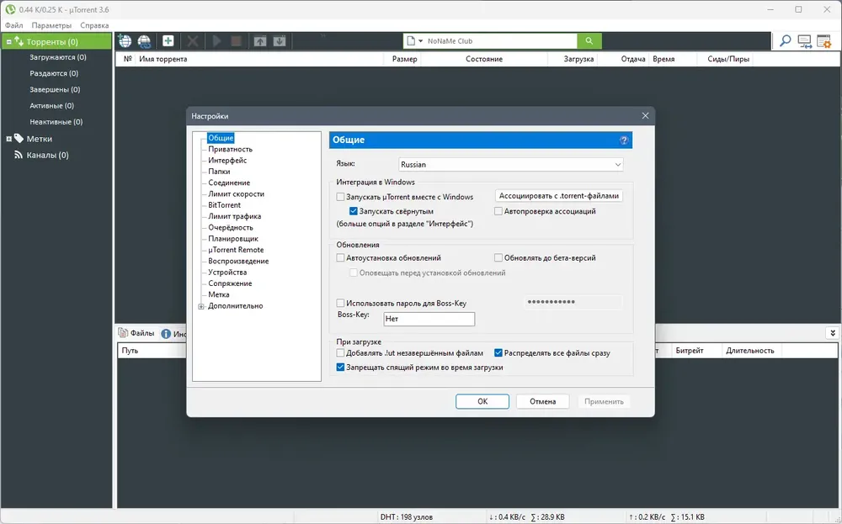Select Папки in settings tree
The height and width of the screenshot is (524, 842).
click(219, 172)
